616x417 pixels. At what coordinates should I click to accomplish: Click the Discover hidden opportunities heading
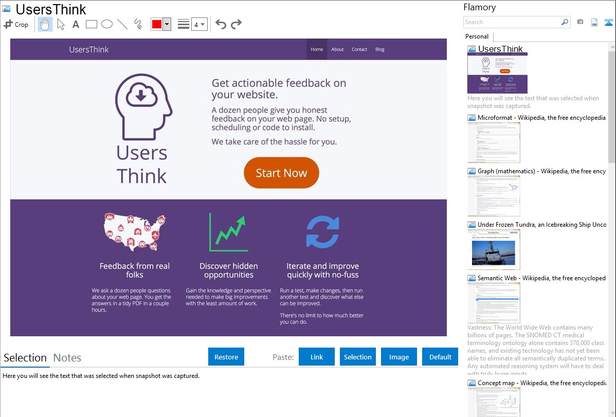coord(229,270)
